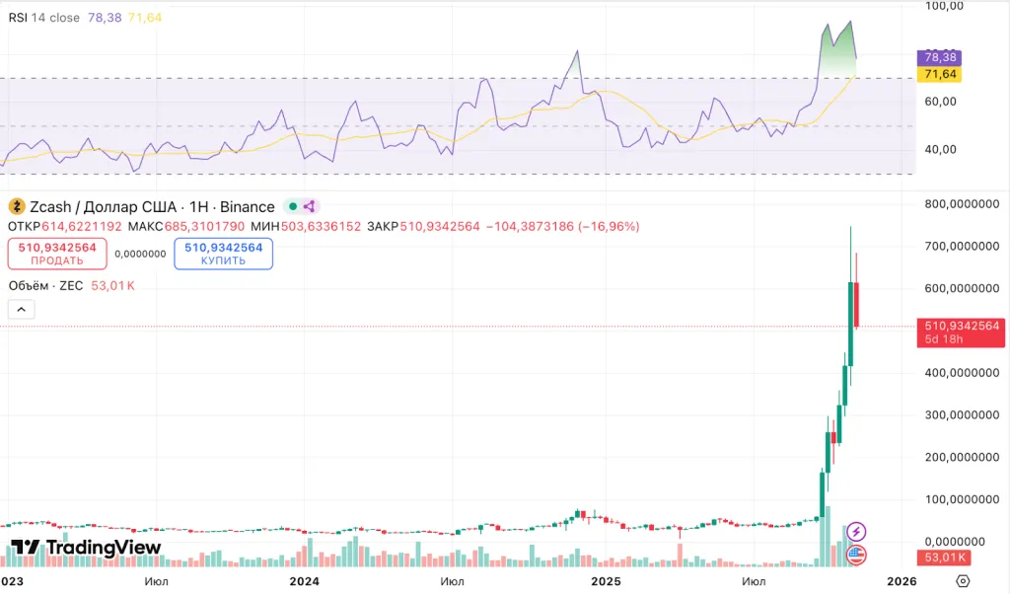Click the 2024 label on time axis
The width and height of the screenshot is (1010, 594).
(305, 581)
